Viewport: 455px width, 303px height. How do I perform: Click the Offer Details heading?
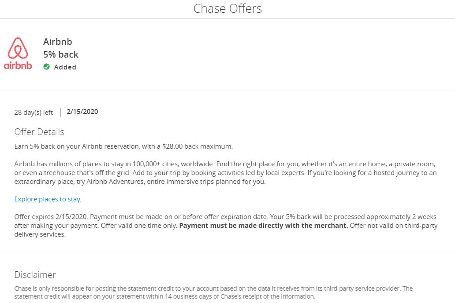point(39,132)
